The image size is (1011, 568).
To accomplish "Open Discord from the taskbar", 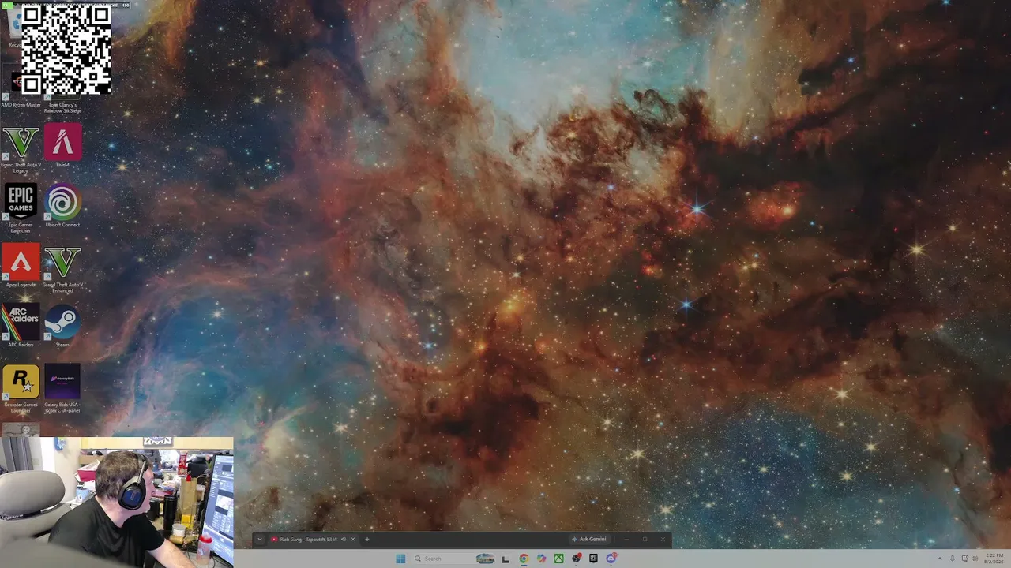I will [x=611, y=559].
